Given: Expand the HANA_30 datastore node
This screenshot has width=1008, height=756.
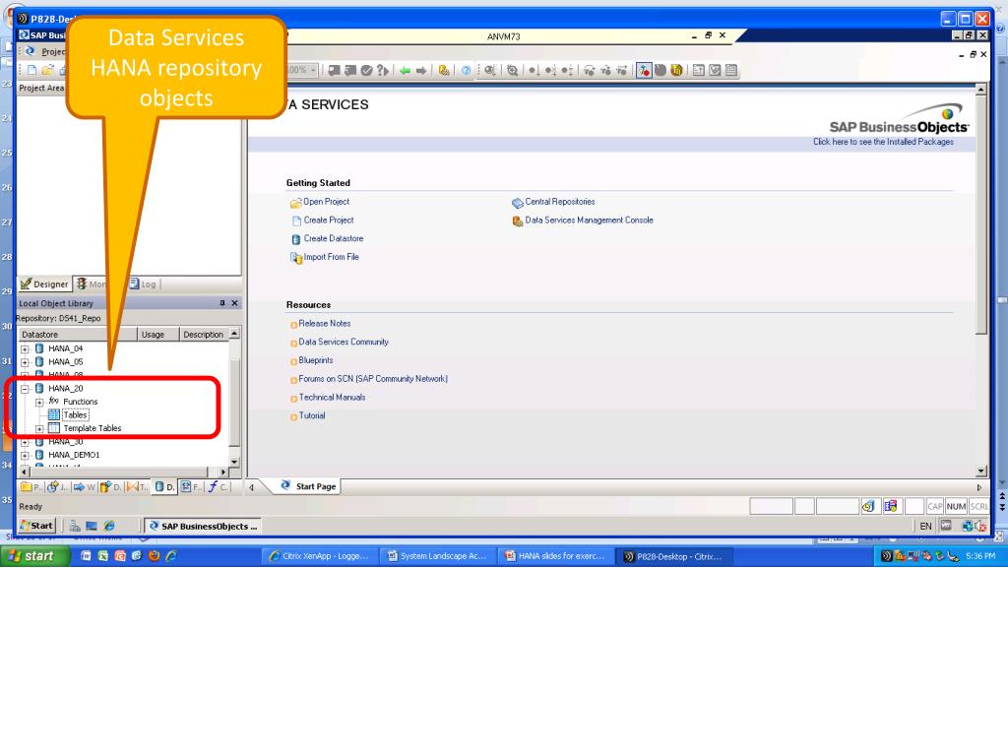Looking at the screenshot, I should 25,442.
